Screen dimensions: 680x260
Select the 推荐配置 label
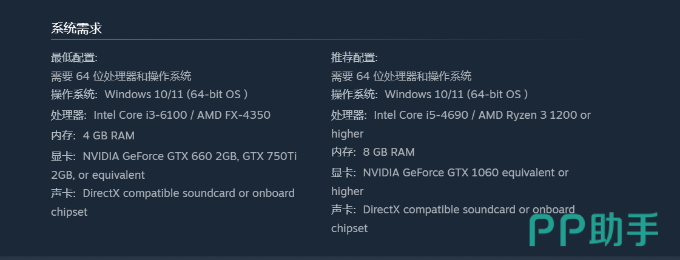(x=354, y=58)
